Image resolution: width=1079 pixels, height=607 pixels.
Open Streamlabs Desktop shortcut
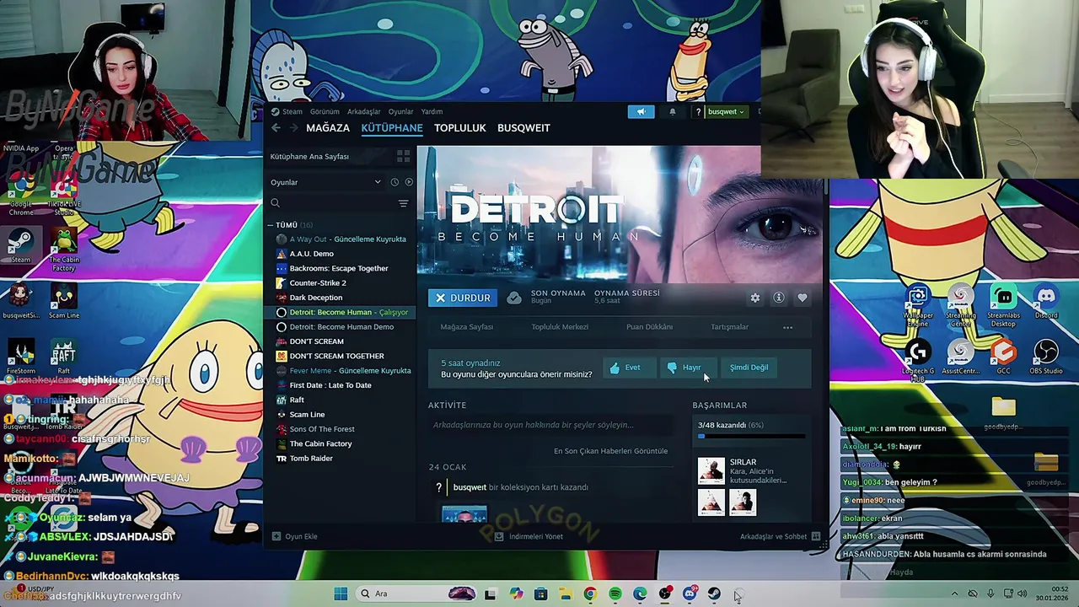(1003, 305)
